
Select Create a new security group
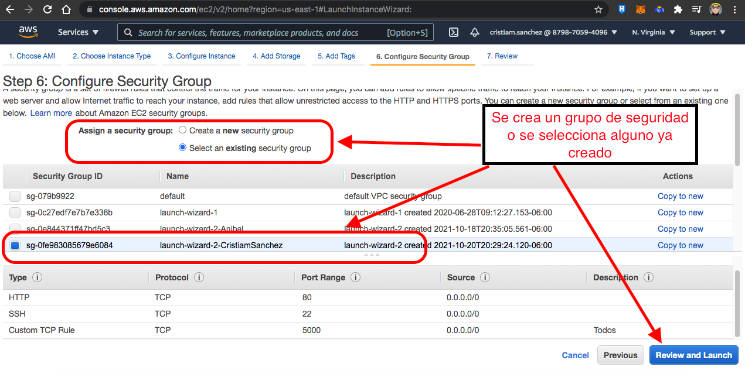point(183,131)
